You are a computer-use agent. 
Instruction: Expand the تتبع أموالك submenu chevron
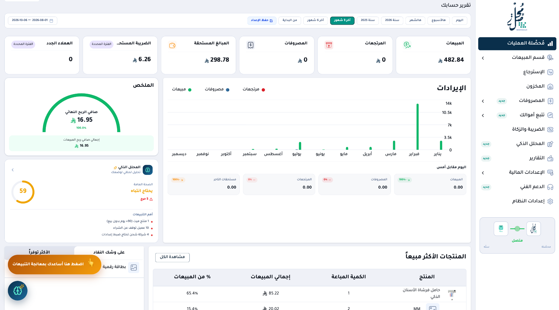click(x=483, y=116)
